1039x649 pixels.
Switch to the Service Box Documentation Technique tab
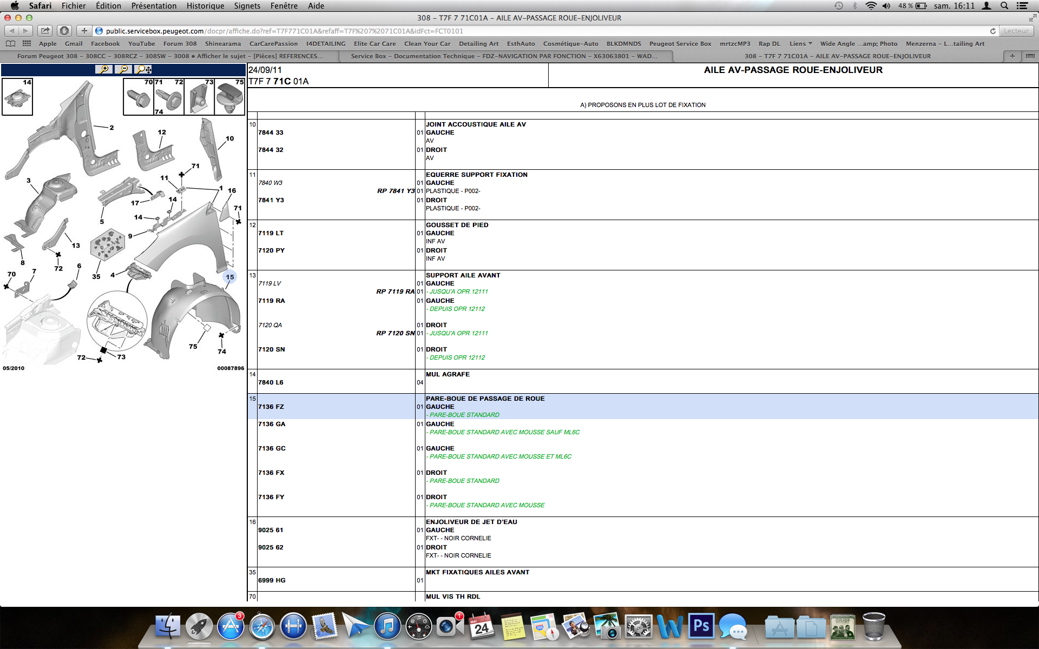(504, 56)
